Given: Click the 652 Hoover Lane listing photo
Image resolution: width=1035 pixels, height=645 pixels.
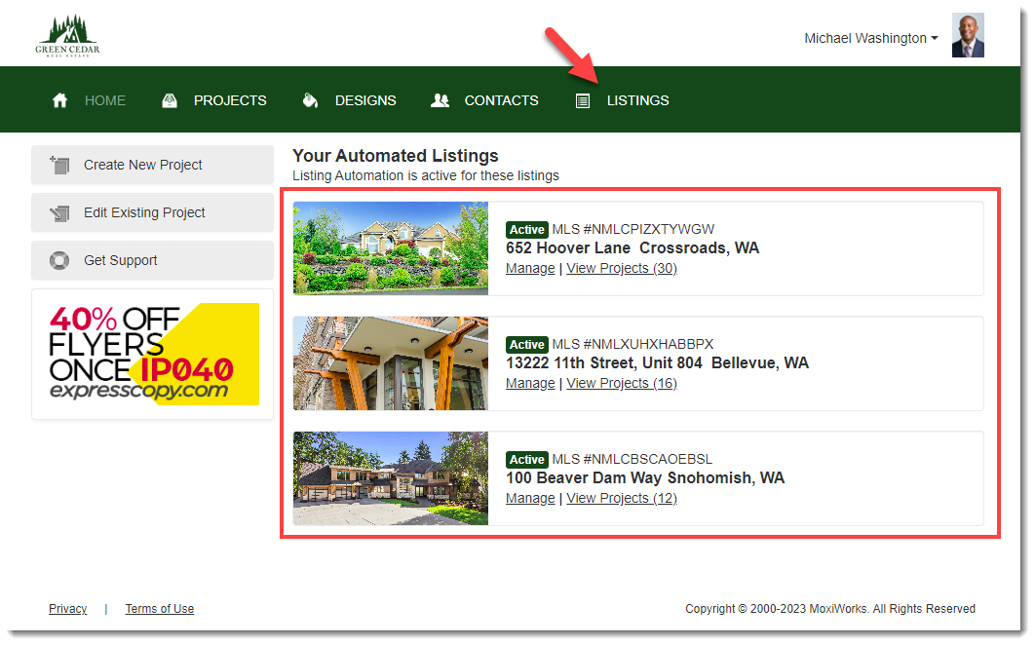Looking at the screenshot, I should pos(390,248).
